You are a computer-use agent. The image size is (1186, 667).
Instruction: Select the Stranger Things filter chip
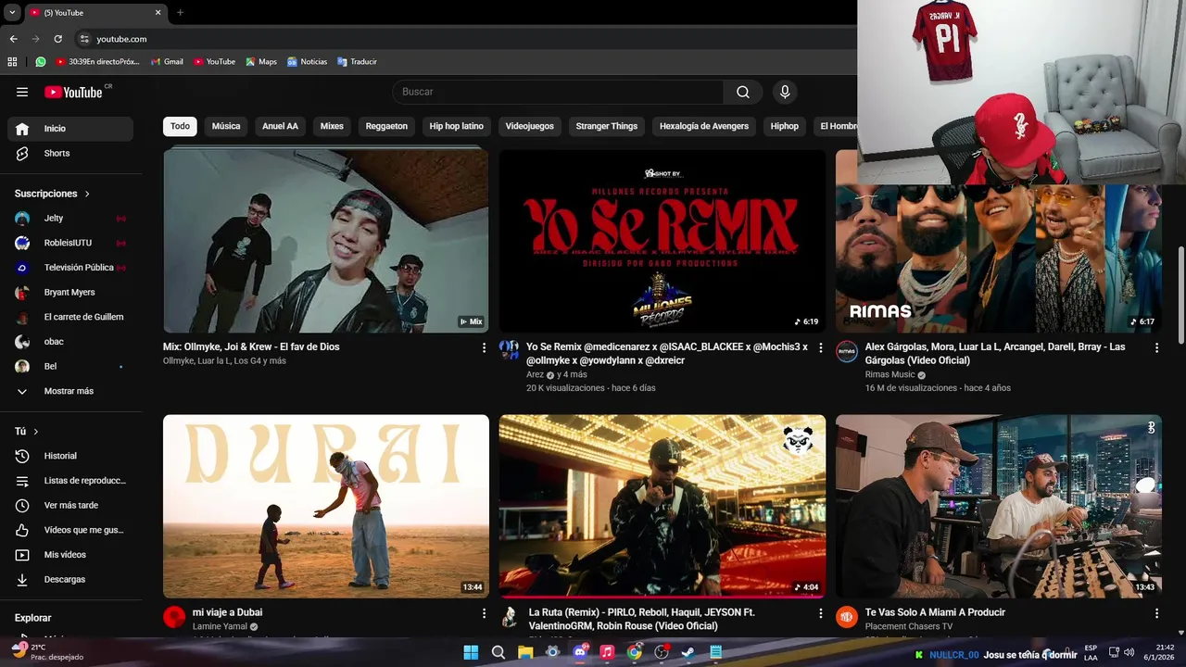607,126
